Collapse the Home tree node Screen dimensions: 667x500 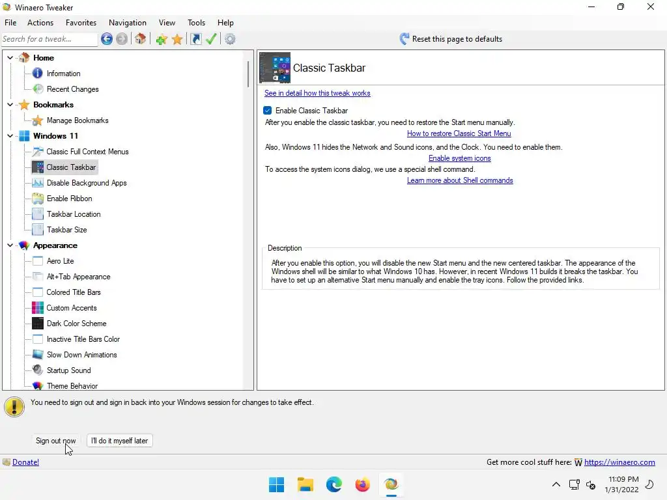[10, 57]
